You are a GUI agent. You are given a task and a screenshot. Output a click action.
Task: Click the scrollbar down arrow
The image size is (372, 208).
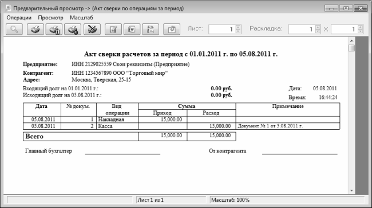[351, 190]
